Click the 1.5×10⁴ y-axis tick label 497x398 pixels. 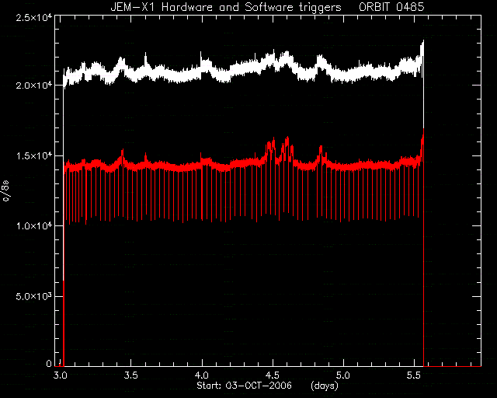click(33, 155)
